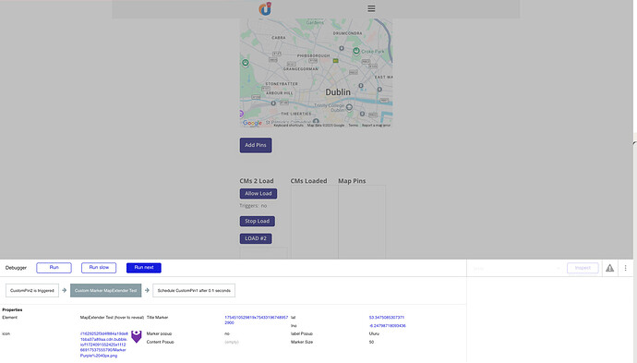Screen dimensions: 637x363
Task: Click the PHIBSBOROUGH map label
Action: (x=313, y=55)
